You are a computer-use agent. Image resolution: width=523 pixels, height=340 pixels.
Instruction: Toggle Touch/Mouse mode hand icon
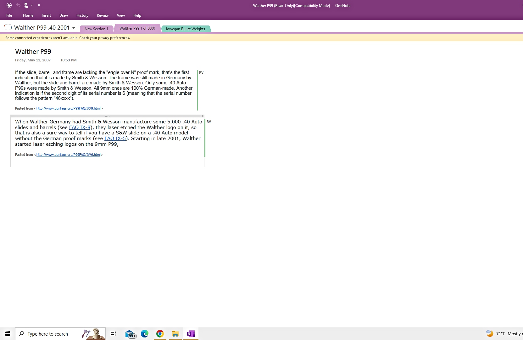(26, 5)
